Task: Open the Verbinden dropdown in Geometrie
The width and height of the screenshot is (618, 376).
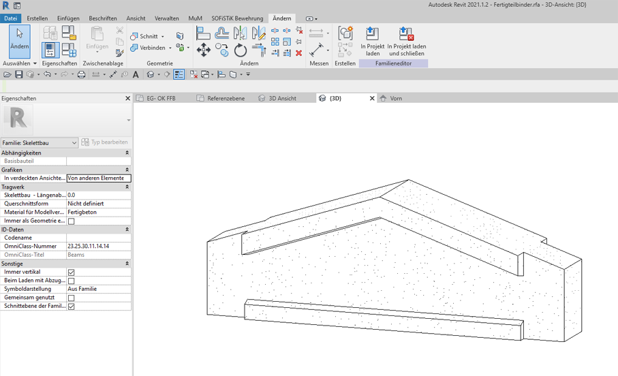Action: click(170, 48)
